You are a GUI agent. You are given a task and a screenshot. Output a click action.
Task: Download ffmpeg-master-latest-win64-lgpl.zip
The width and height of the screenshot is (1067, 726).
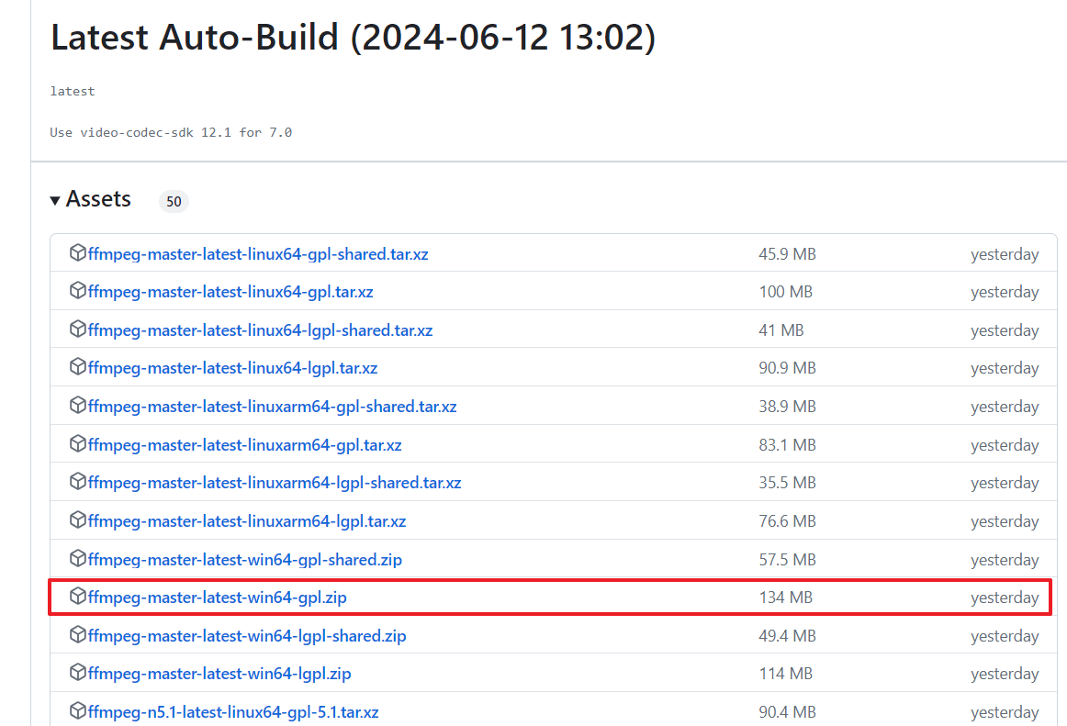[219, 674]
